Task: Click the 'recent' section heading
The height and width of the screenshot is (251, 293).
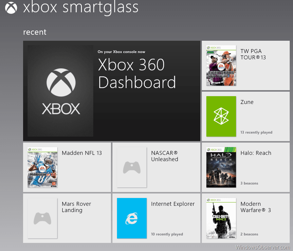Action: (35, 32)
